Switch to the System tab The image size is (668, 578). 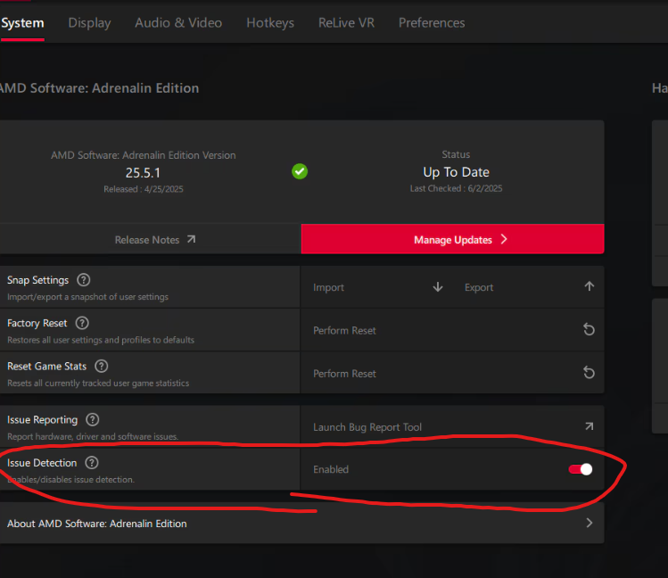(22, 23)
